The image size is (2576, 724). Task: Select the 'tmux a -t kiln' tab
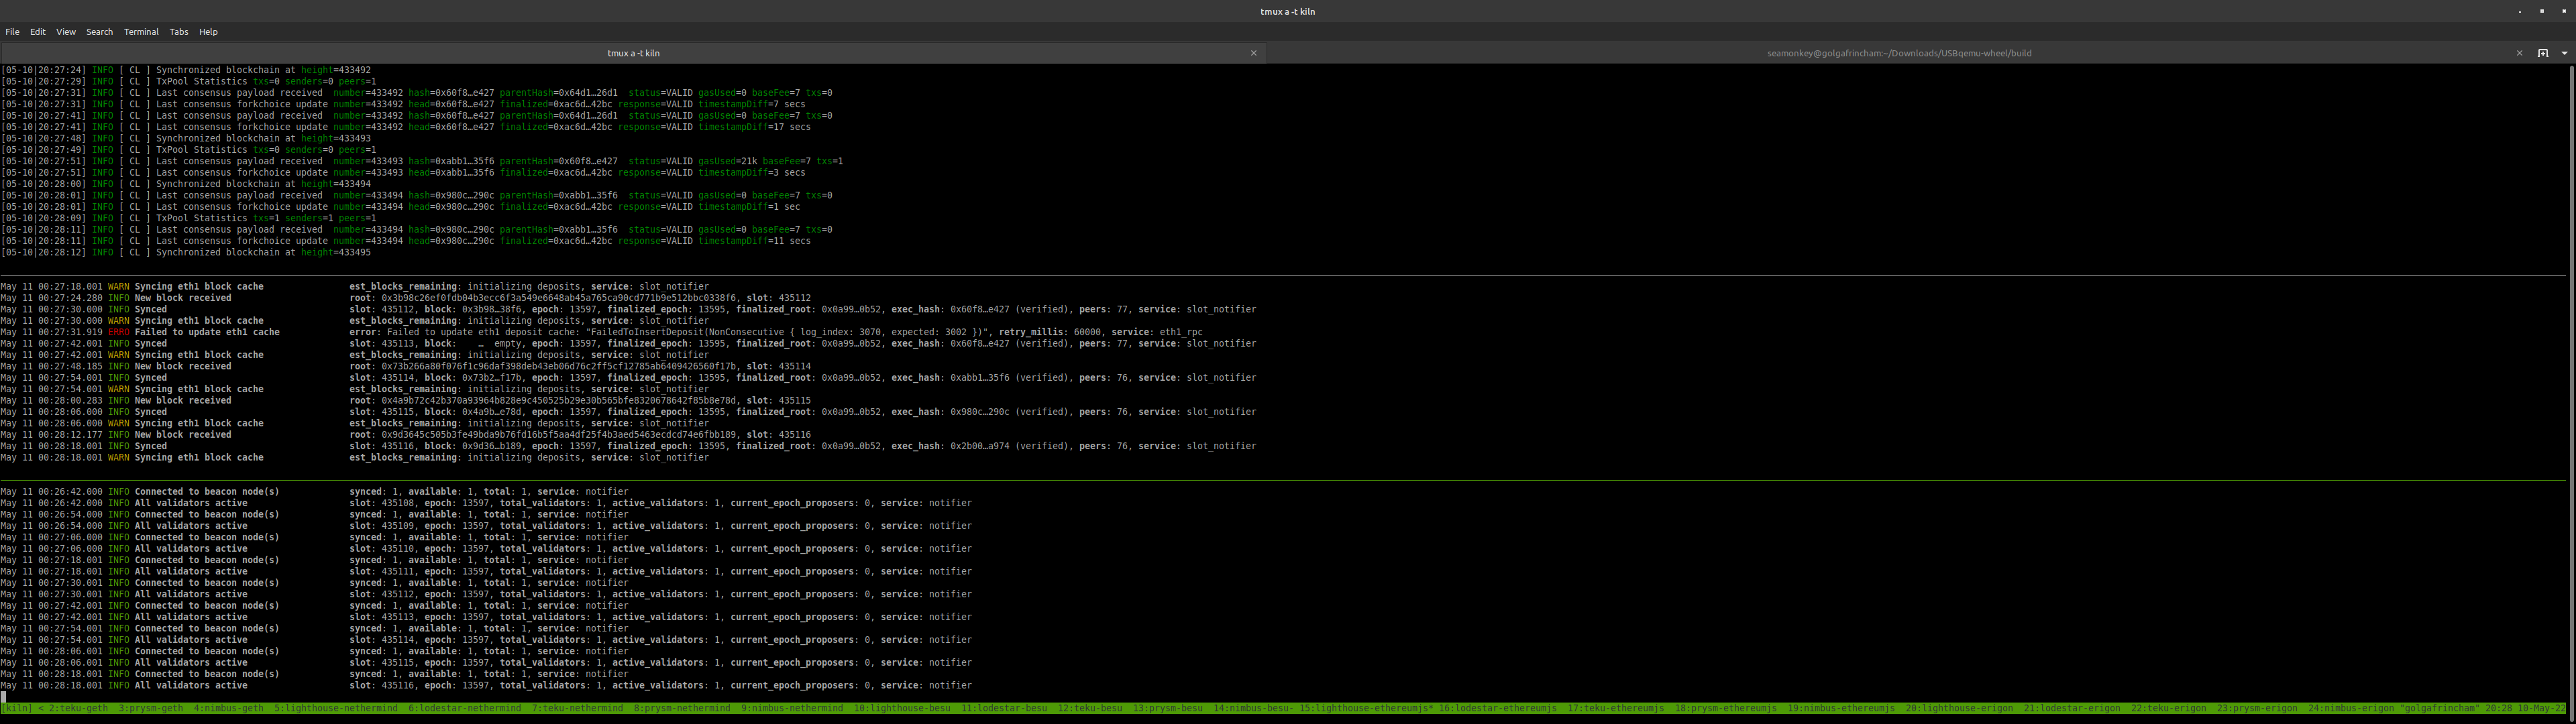(633, 53)
